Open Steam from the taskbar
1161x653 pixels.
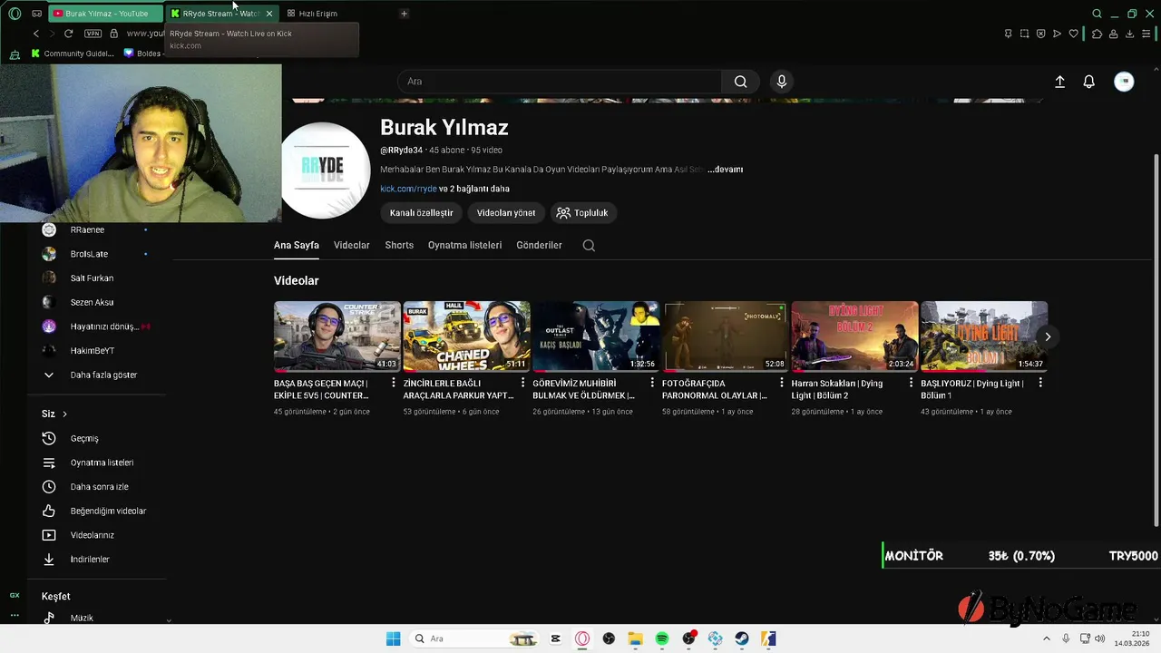742,638
